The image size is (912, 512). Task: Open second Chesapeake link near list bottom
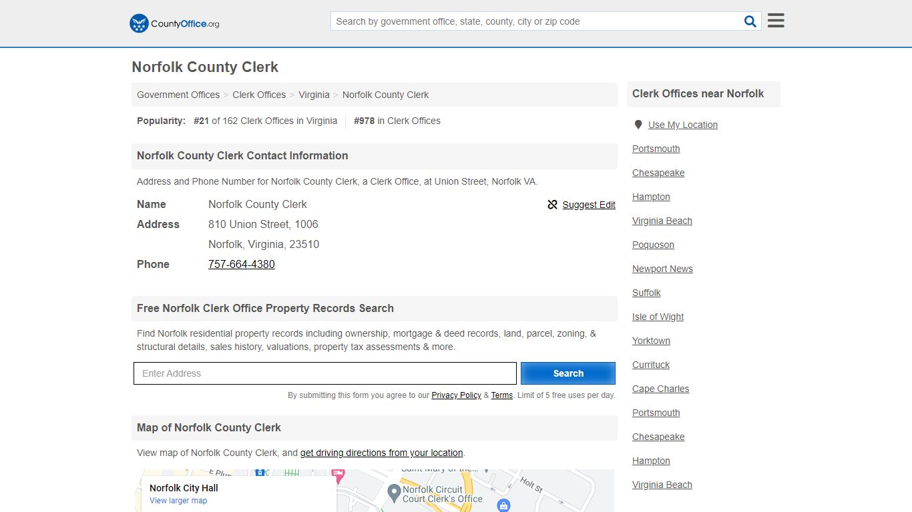pyautogui.click(x=658, y=437)
